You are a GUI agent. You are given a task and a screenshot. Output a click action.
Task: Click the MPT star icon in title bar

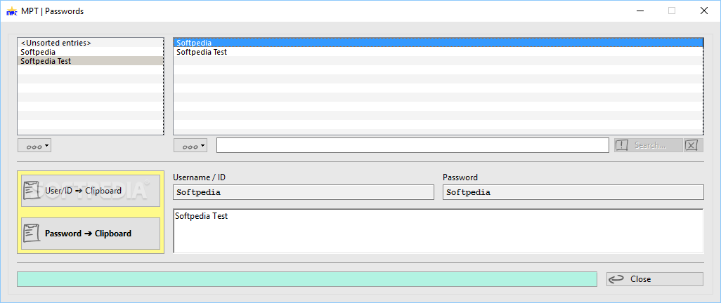click(x=13, y=11)
